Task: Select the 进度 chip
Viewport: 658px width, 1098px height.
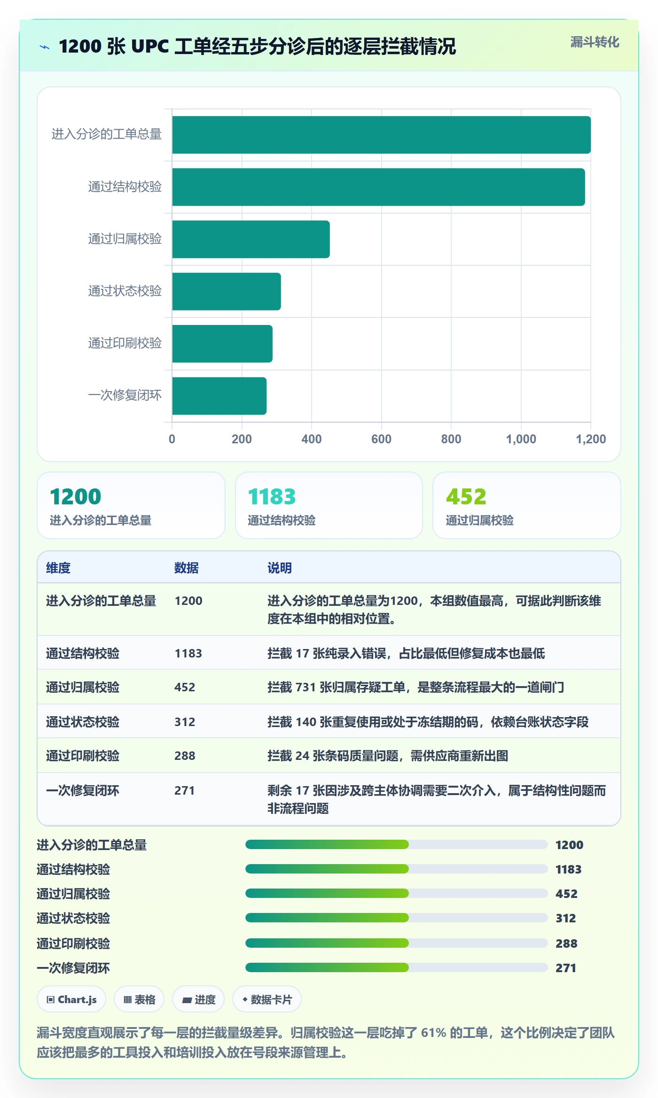Action: click(x=198, y=999)
